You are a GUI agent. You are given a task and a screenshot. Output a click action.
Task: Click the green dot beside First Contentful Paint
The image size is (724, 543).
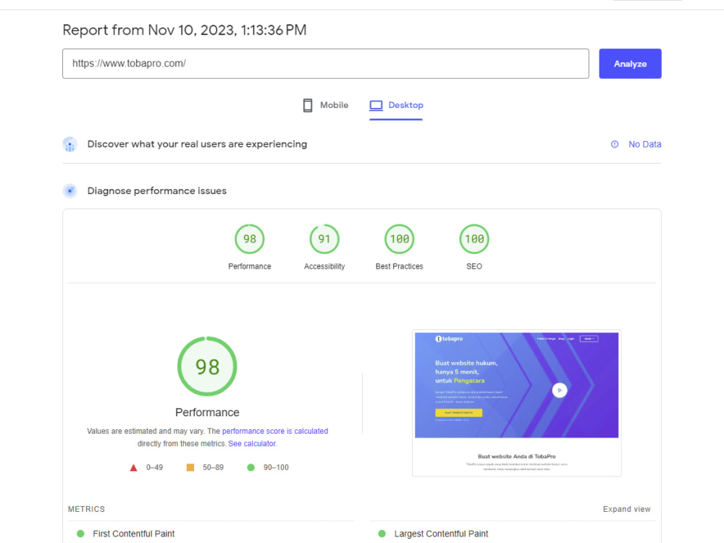(x=80, y=534)
